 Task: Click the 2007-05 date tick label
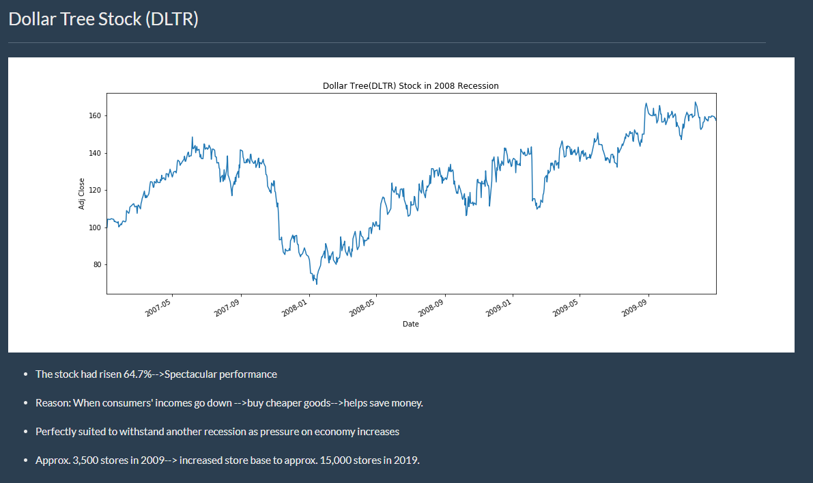point(158,308)
